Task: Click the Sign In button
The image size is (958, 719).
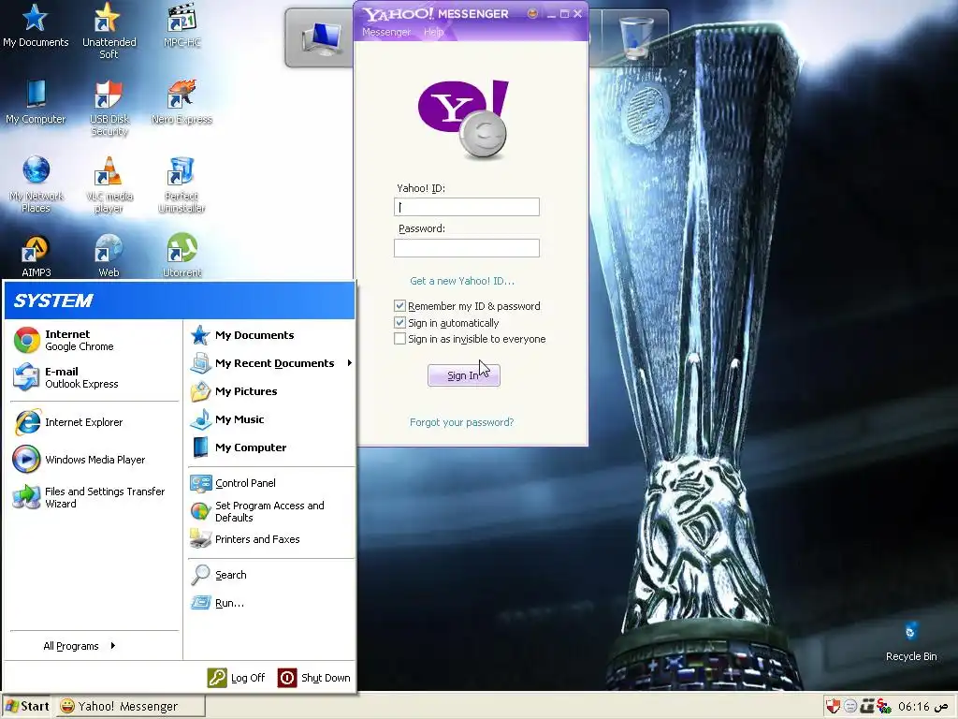Action: tap(464, 375)
